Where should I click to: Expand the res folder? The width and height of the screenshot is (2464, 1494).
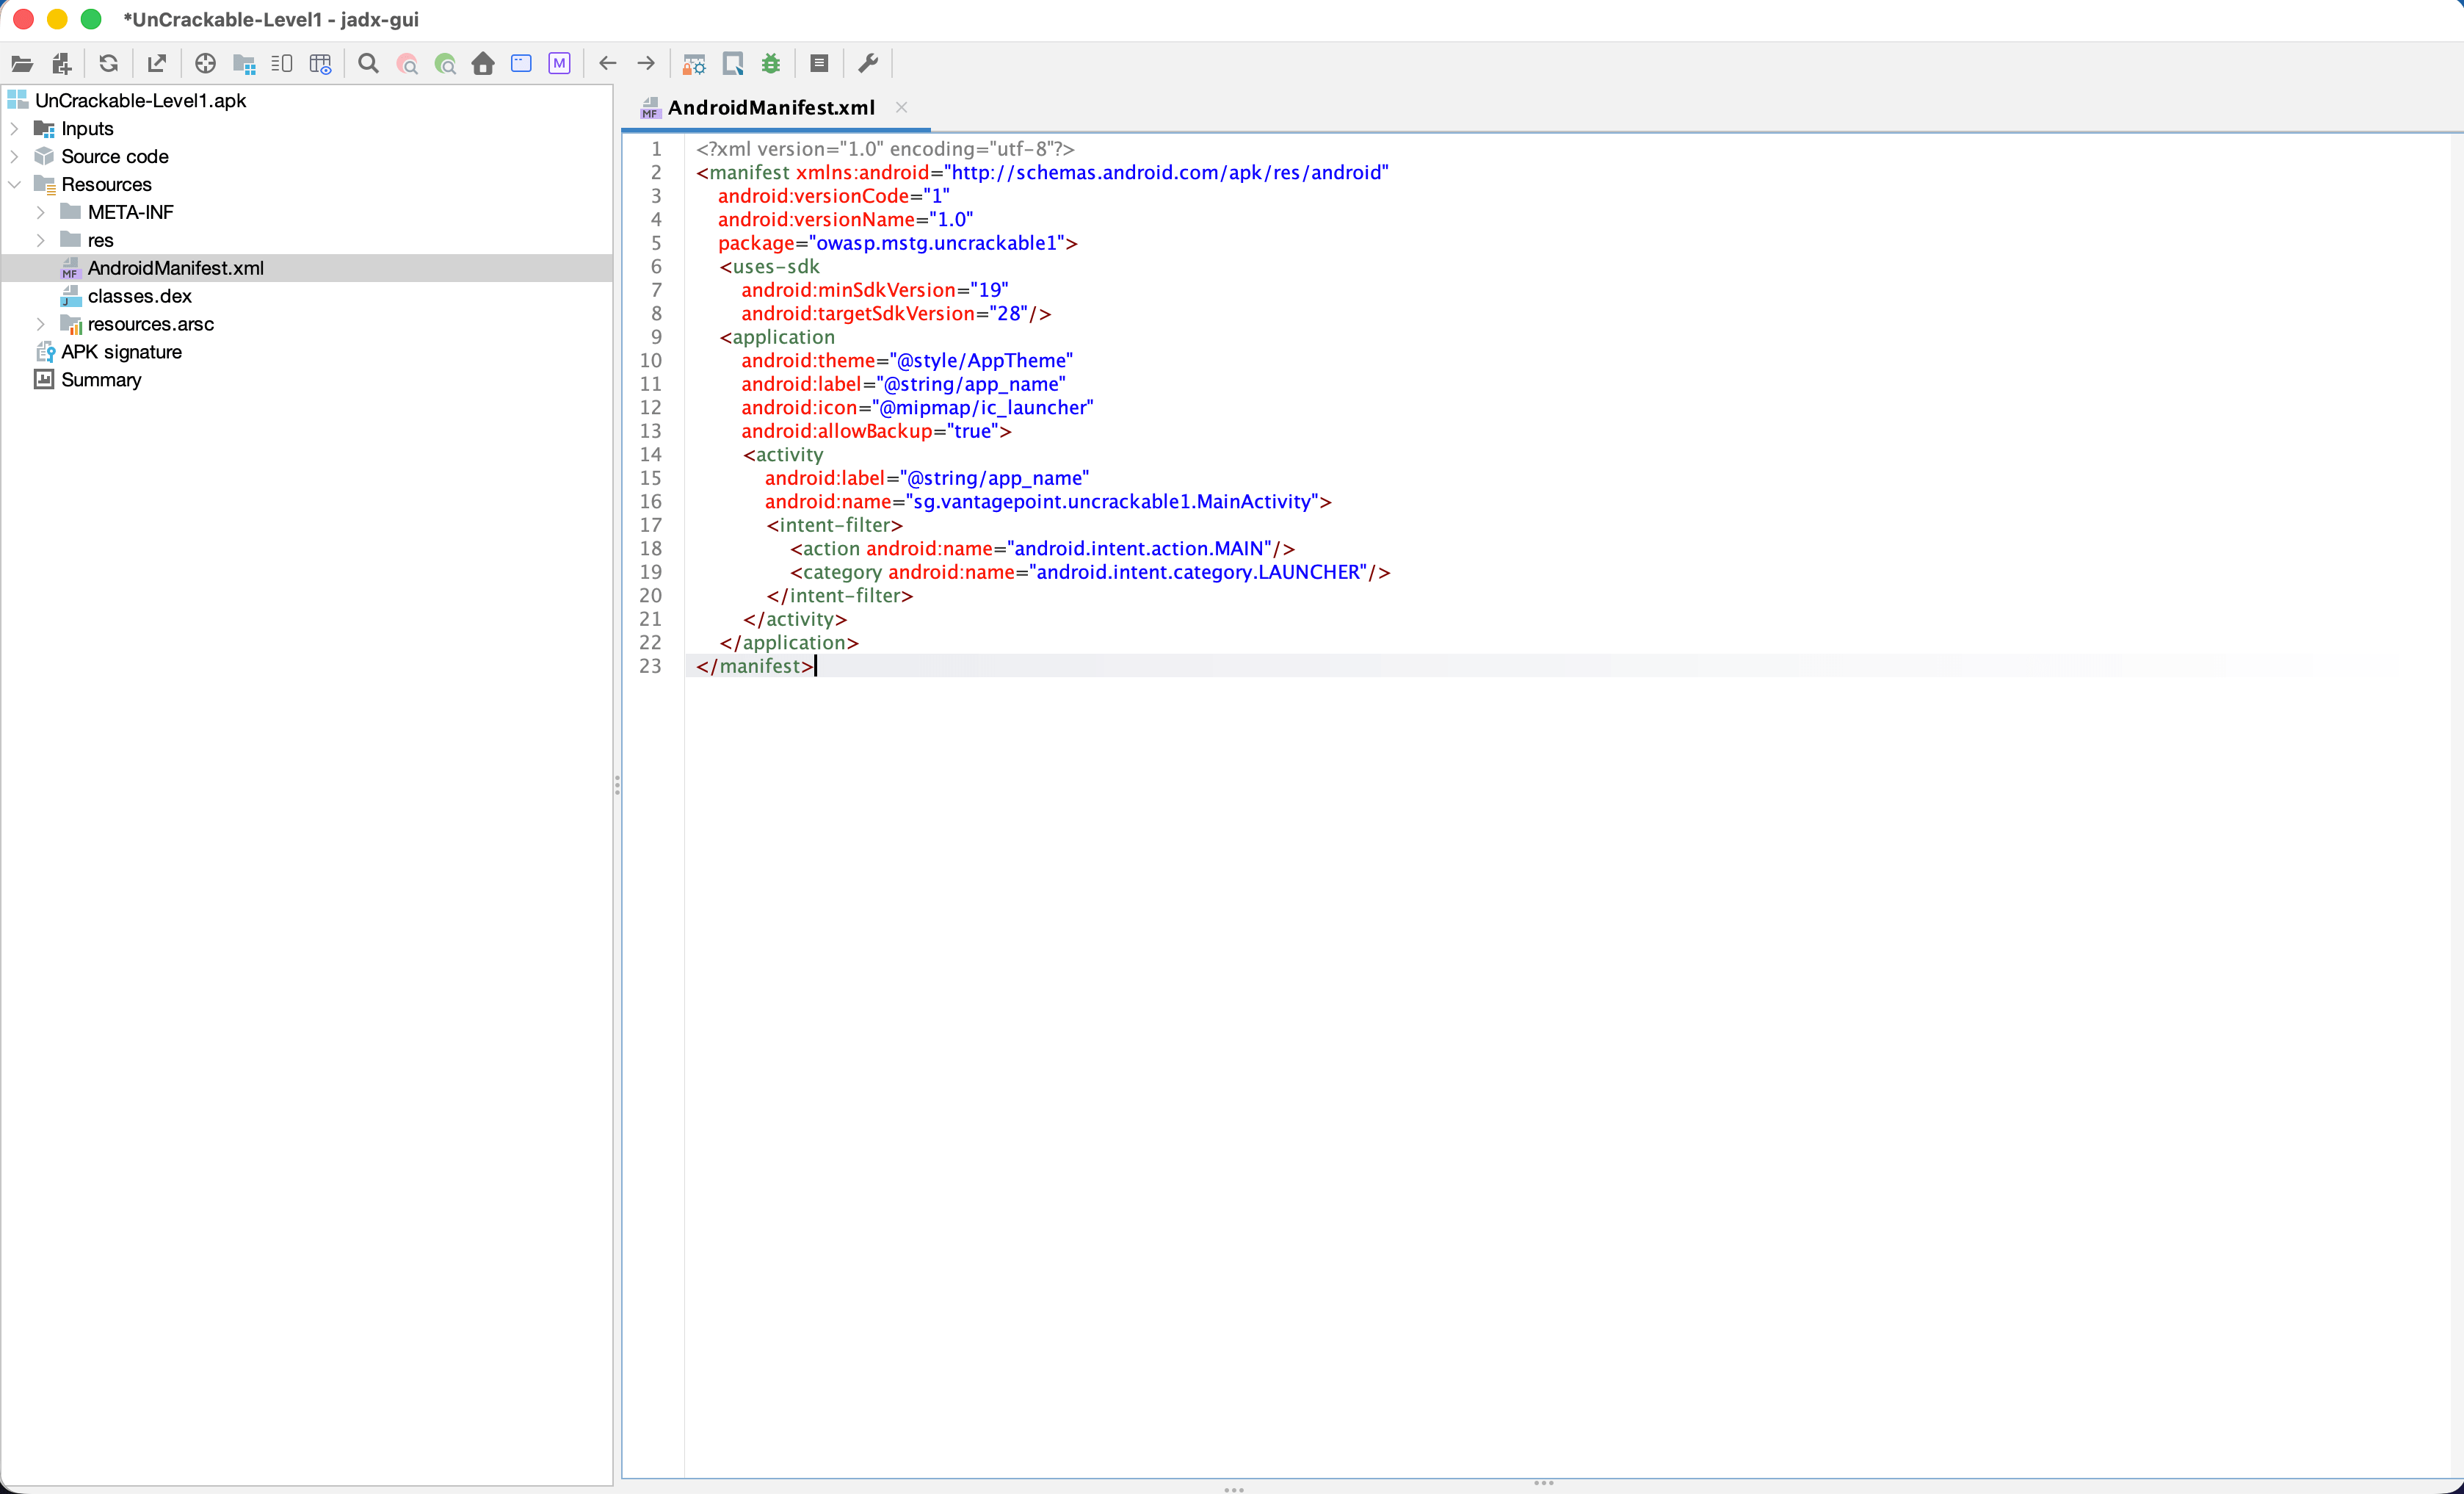[x=40, y=240]
